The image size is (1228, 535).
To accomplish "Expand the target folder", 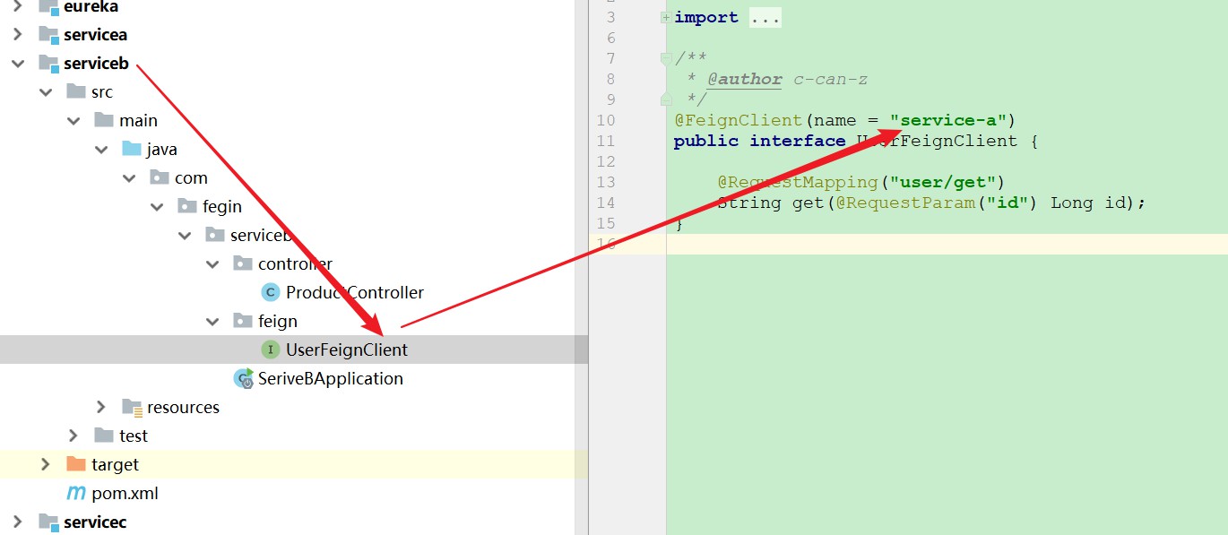I will point(45,465).
